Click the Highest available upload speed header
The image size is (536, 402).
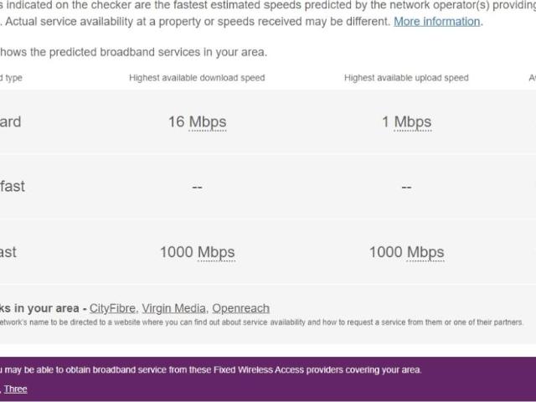(406, 78)
